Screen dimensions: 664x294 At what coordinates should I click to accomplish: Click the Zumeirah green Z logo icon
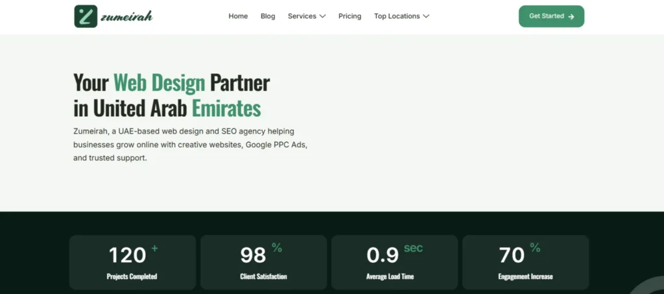tap(86, 16)
